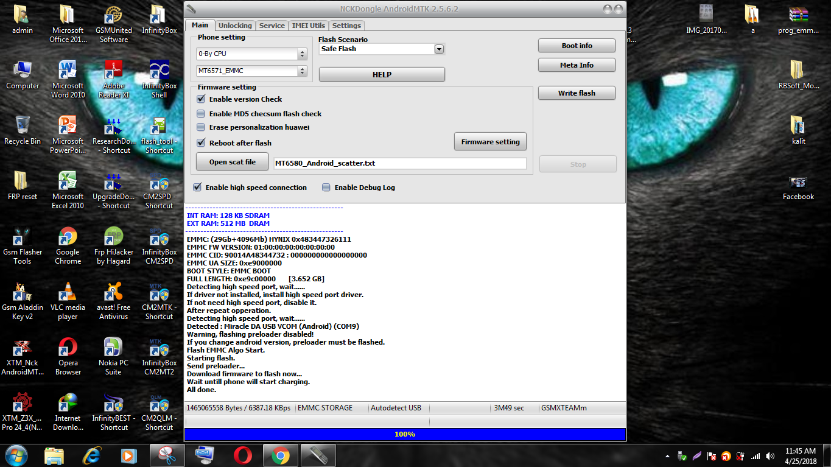Screen dimensions: 831x467
Task: Launch Google Chrome desktop shortcut
Action: (68, 245)
